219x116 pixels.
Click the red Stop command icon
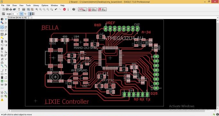[x=64, y=9]
